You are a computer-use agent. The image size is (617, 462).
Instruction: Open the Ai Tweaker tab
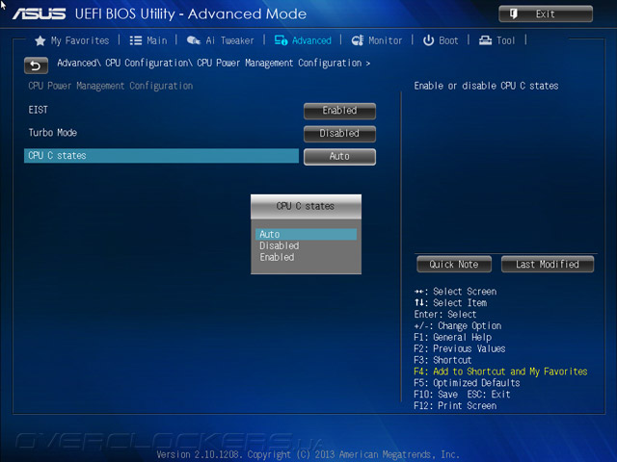coord(221,40)
